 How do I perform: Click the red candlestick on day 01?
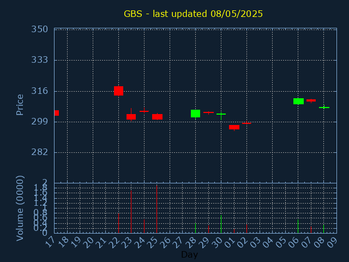[234, 127]
